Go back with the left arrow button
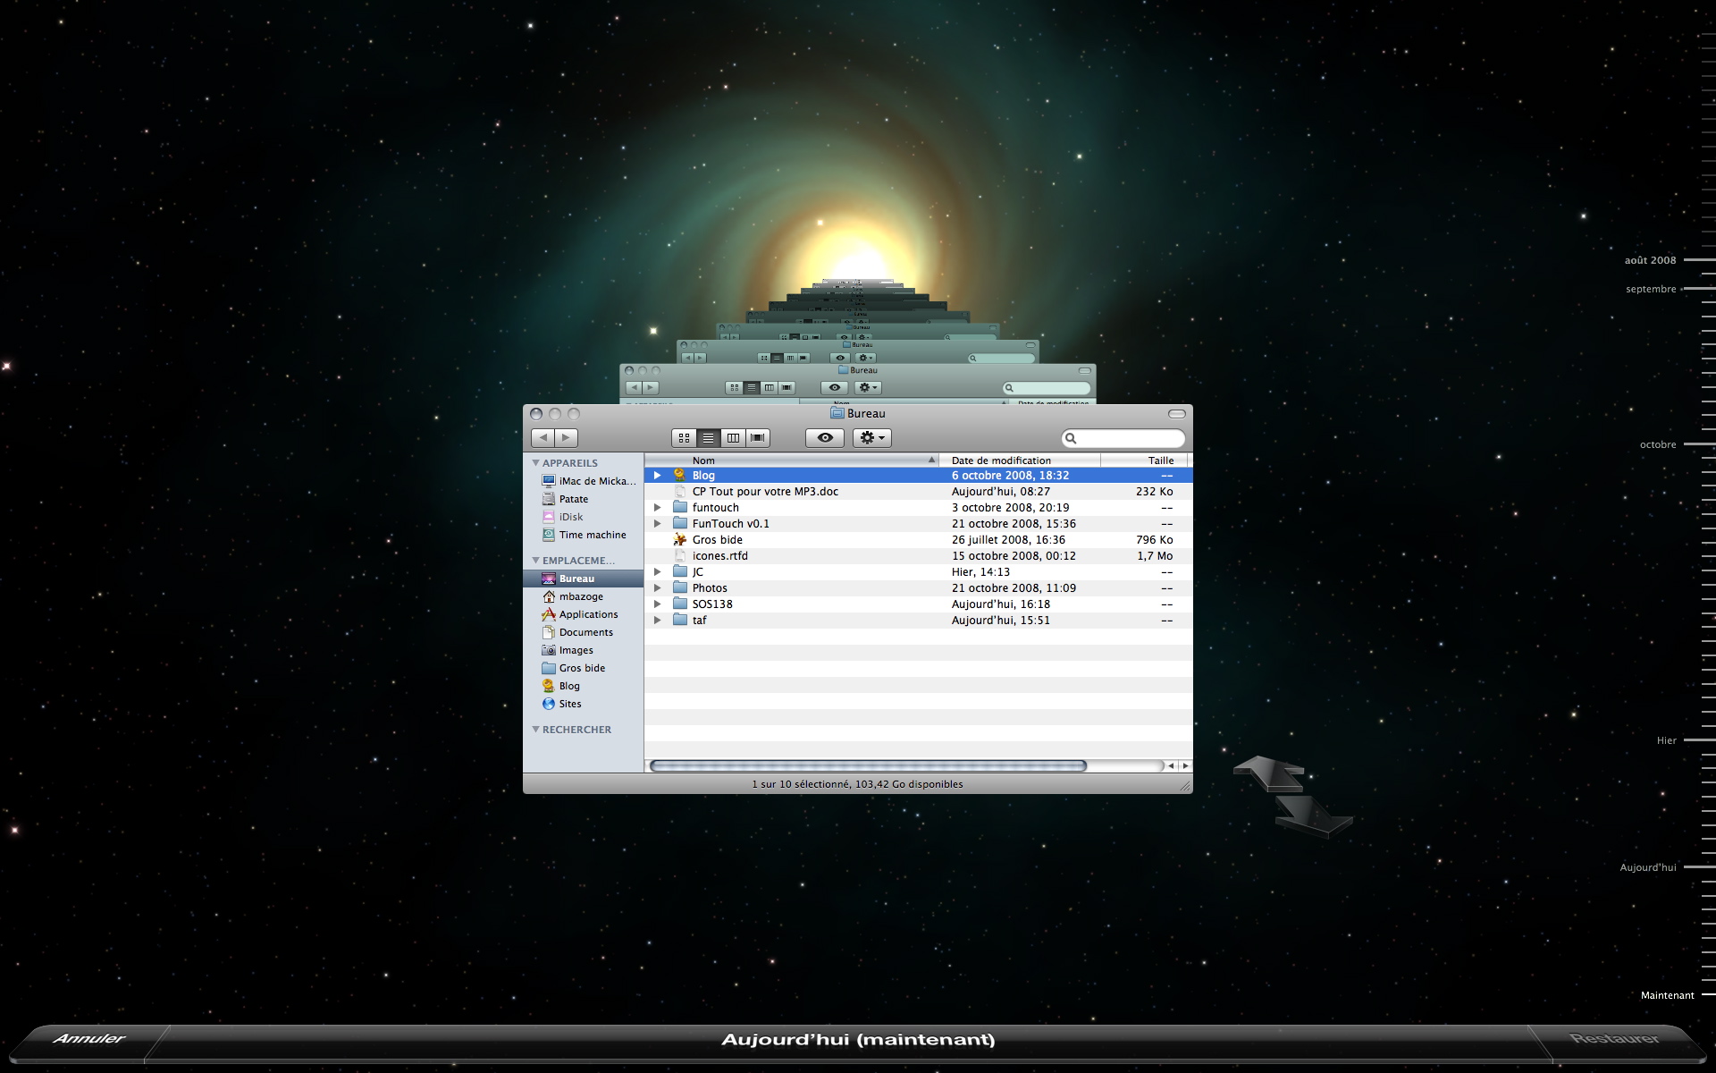Image resolution: width=1716 pixels, height=1073 pixels. (x=543, y=438)
